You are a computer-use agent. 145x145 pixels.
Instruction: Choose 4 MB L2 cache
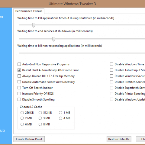pyautogui.click(x=60, y=118)
